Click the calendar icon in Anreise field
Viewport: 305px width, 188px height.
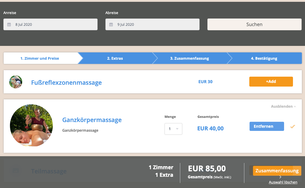9,25
